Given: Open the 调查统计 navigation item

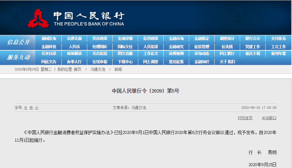Looking at the screenshot, I should pos(227,39).
